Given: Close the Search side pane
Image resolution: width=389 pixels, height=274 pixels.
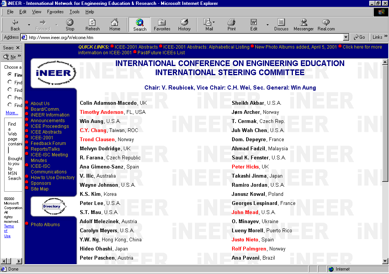Looking at the screenshot, I should click(18, 47).
